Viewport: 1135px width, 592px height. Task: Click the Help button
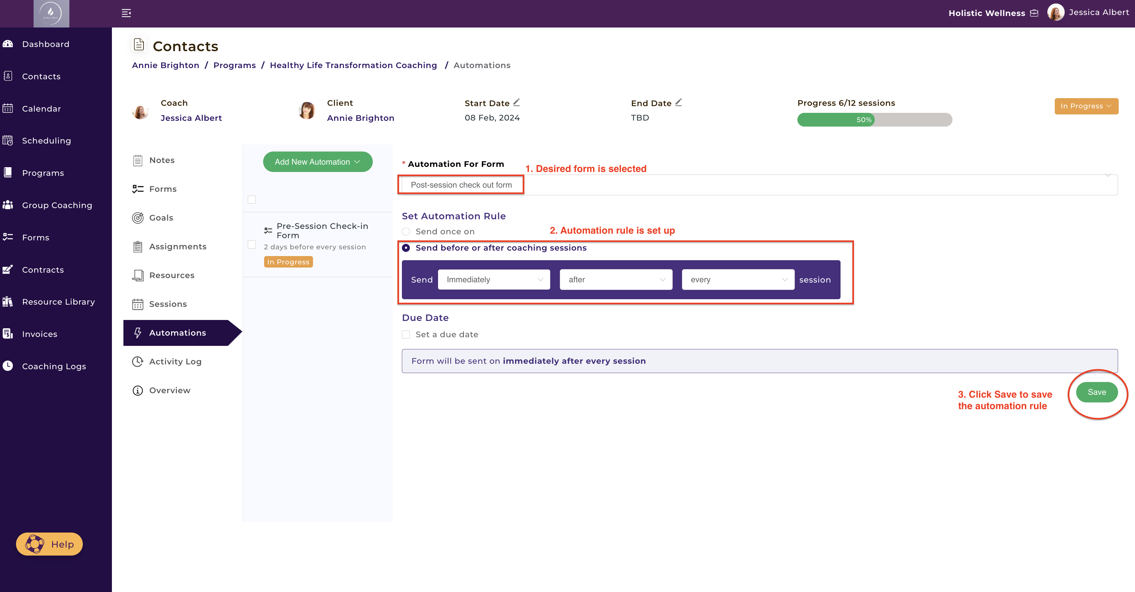tap(49, 544)
